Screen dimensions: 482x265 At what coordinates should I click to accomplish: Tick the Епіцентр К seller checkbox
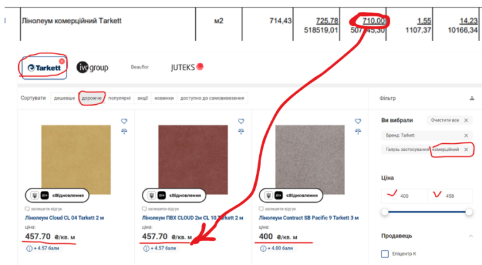(385, 254)
